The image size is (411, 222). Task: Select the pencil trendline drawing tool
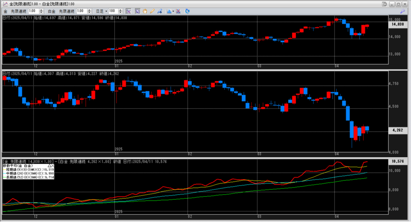(152, 11)
